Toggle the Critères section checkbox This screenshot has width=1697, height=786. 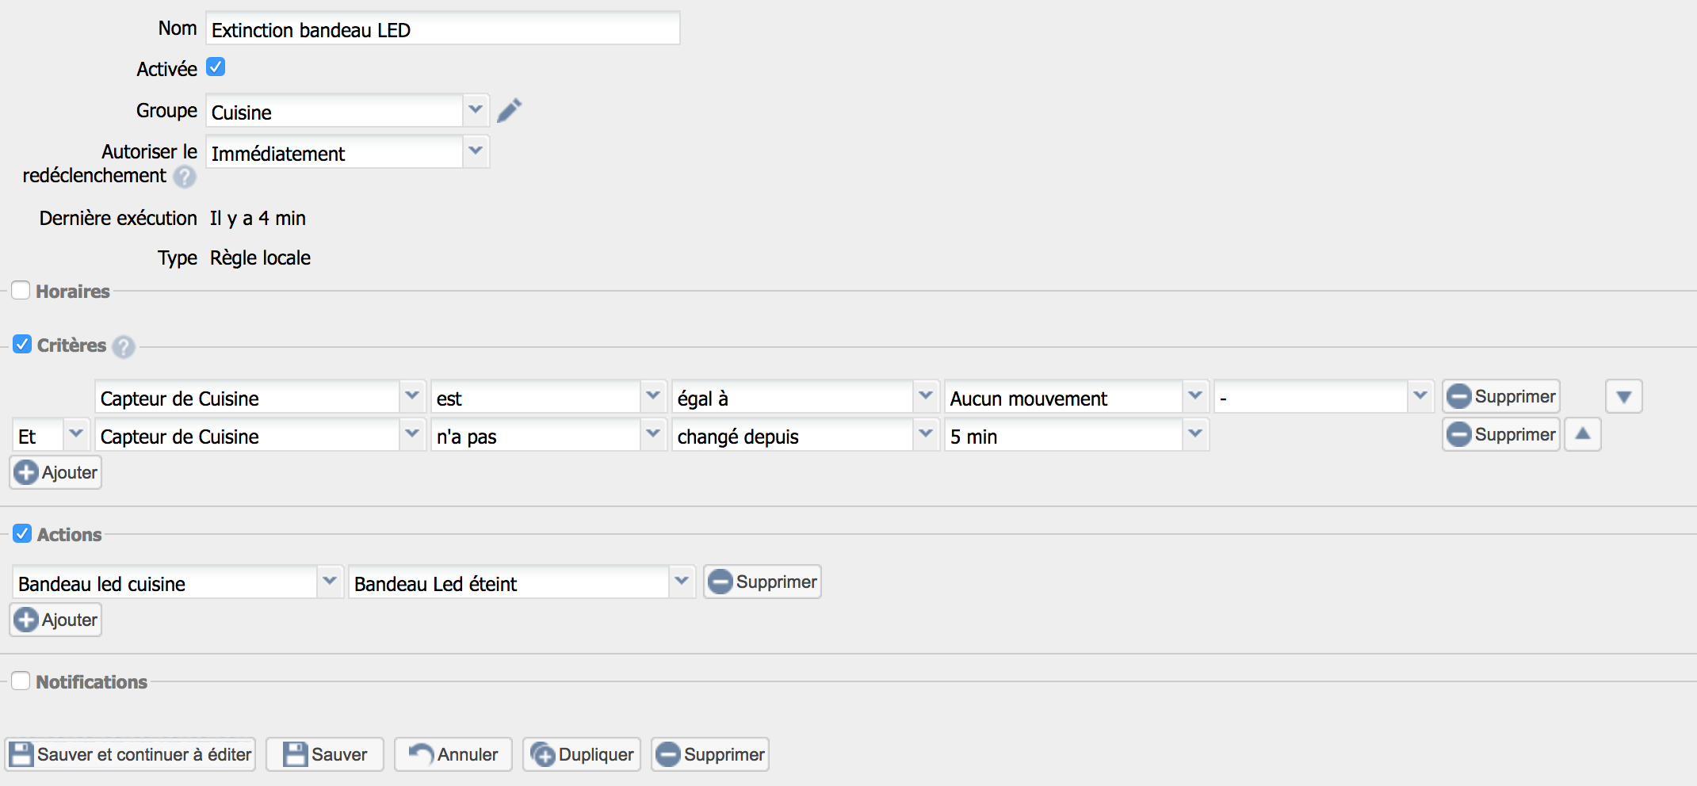pyautogui.click(x=22, y=344)
